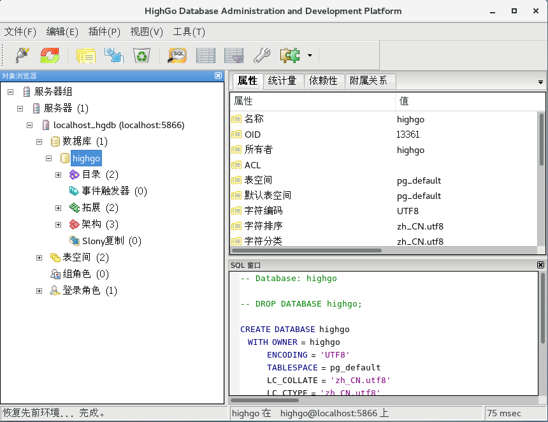Switch to the 统计量 tab
The width and height of the screenshot is (548, 422).
pyautogui.click(x=283, y=81)
